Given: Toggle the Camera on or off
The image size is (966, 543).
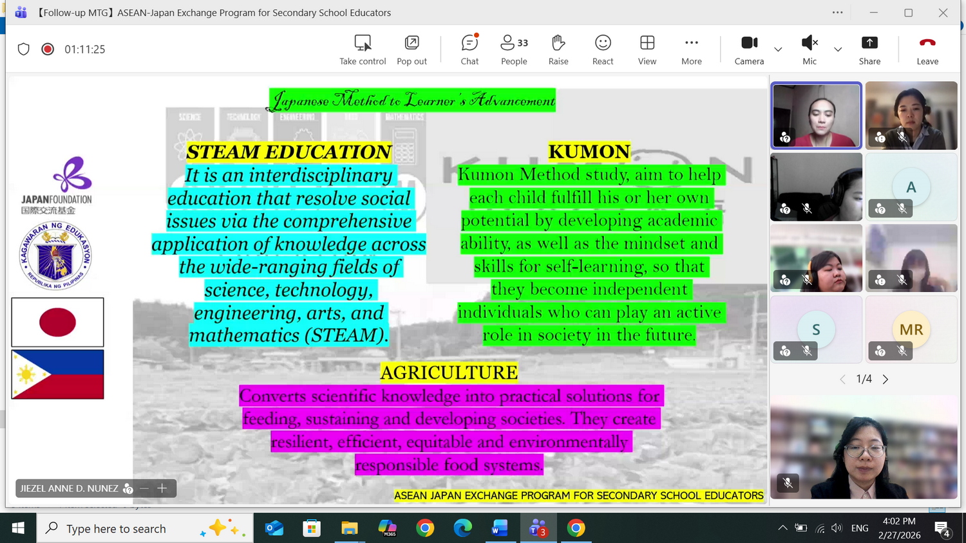Looking at the screenshot, I should [x=749, y=50].
